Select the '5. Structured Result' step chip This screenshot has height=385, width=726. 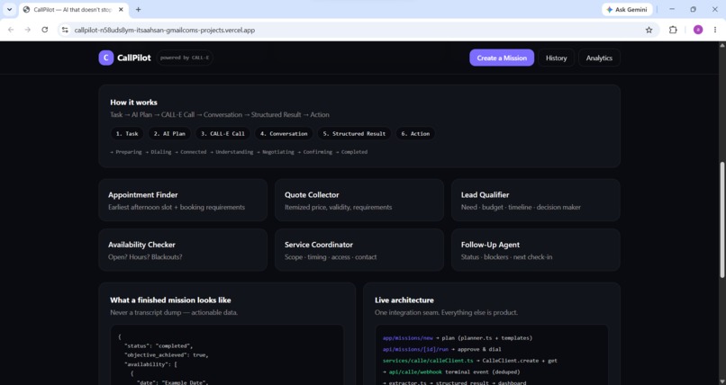coord(354,133)
